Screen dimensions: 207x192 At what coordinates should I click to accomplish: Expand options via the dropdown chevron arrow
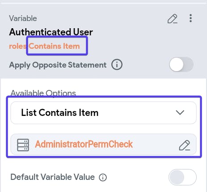tap(180, 112)
